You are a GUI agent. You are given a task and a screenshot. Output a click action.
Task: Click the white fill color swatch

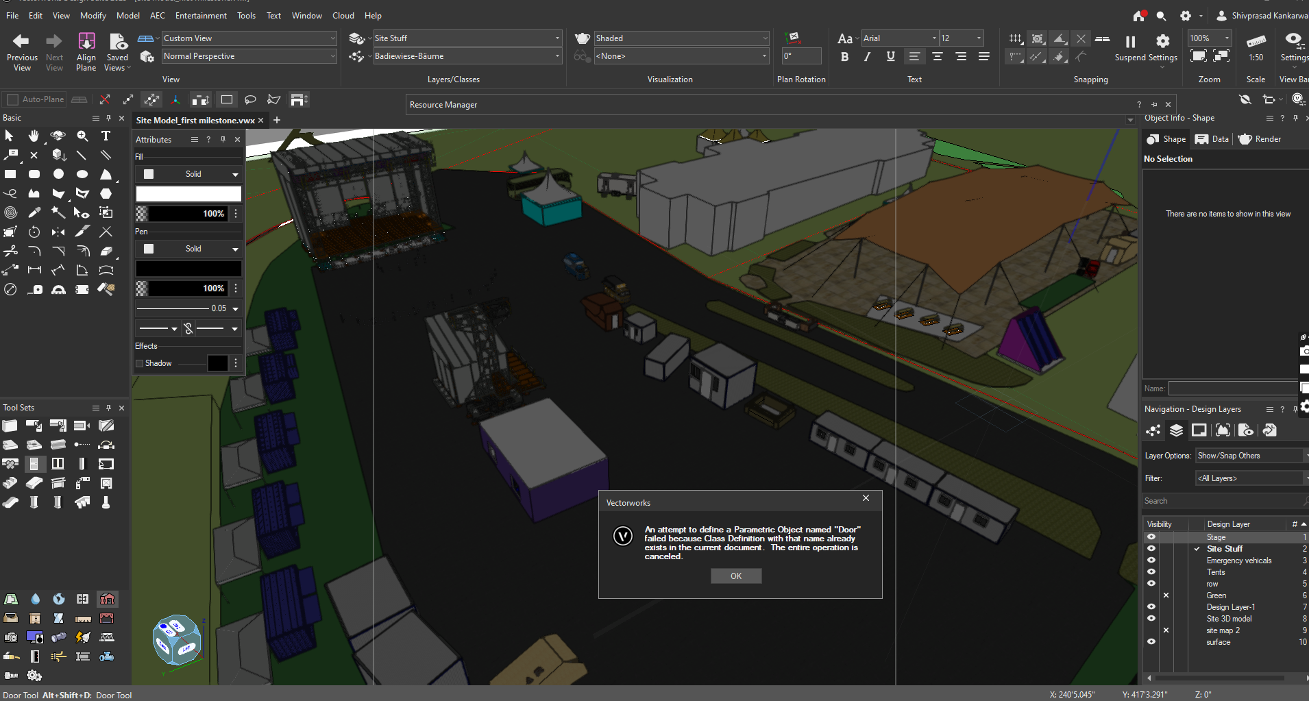[x=188, y=194]
